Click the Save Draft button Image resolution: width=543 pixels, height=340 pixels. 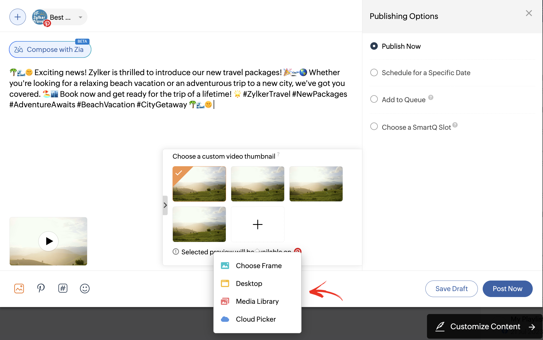[451, 289]
